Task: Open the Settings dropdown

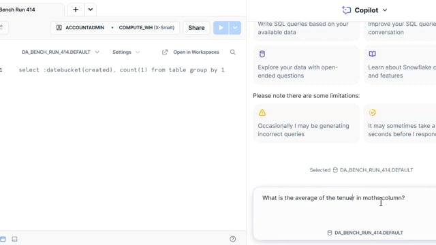Action: pyautogui.click(x=126, y=52)
